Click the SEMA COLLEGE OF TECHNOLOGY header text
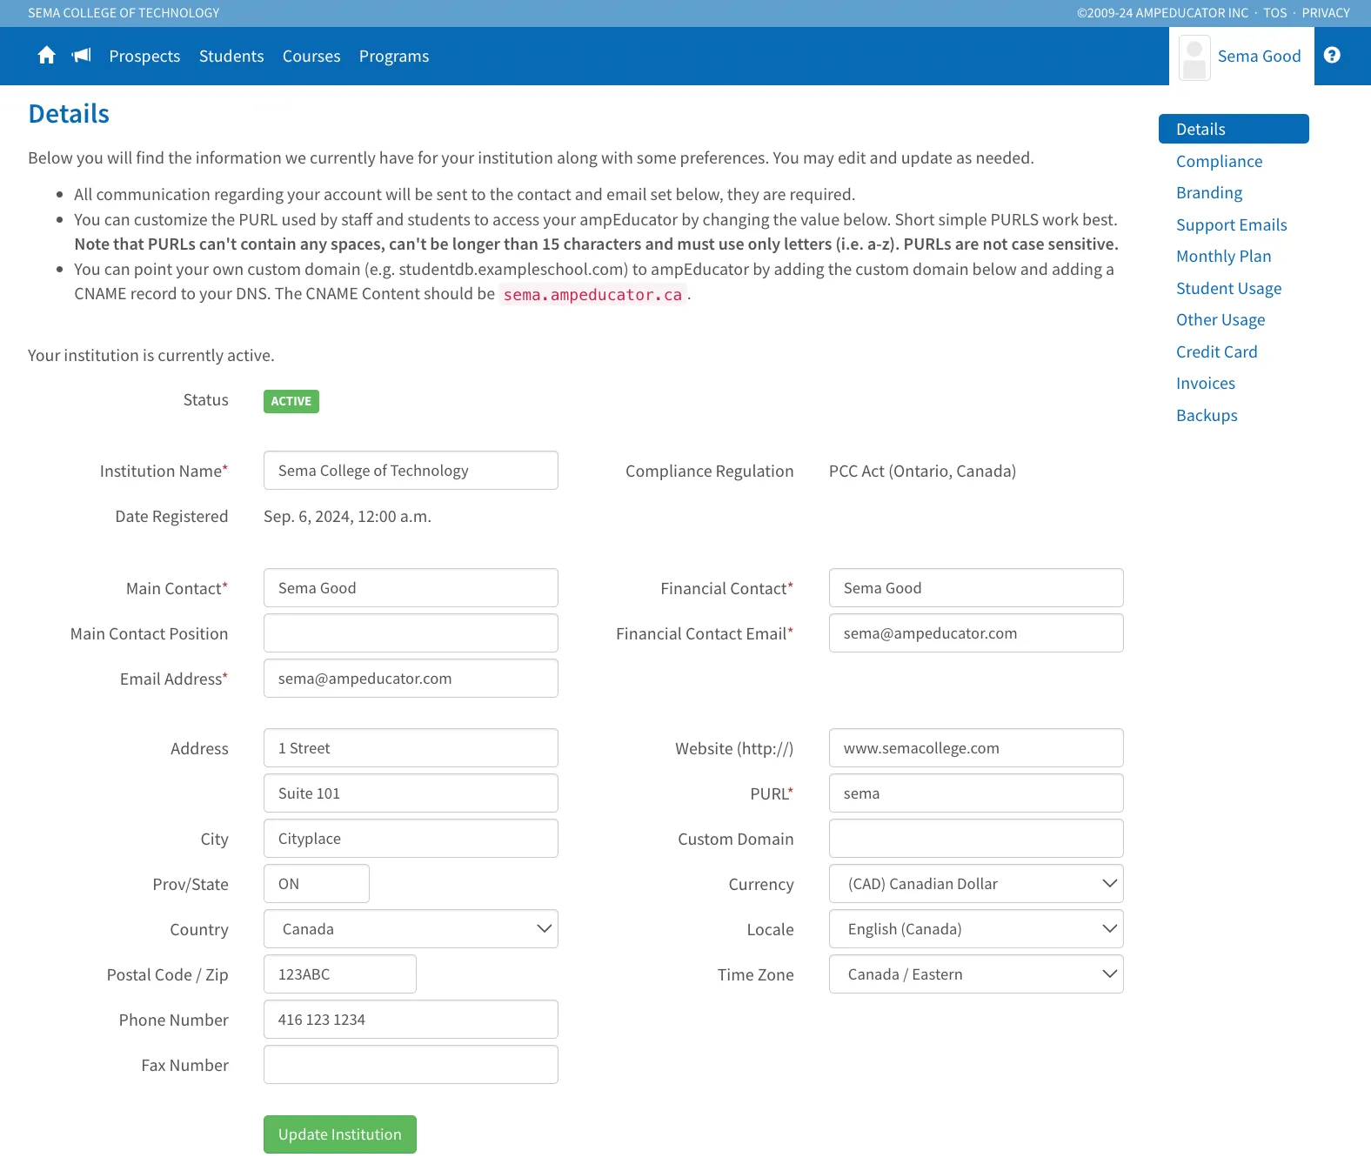1371x1171 pixels. click(124, 13)
